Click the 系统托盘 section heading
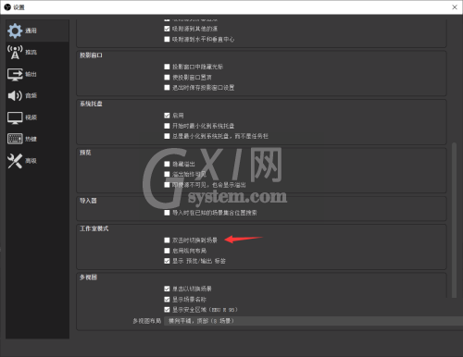The image size is (463, 357). 91,104
